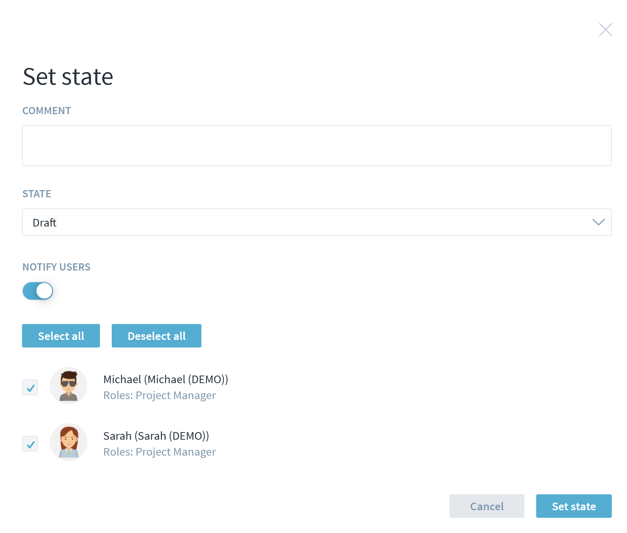Close the Set state dialog

[605, 30]
